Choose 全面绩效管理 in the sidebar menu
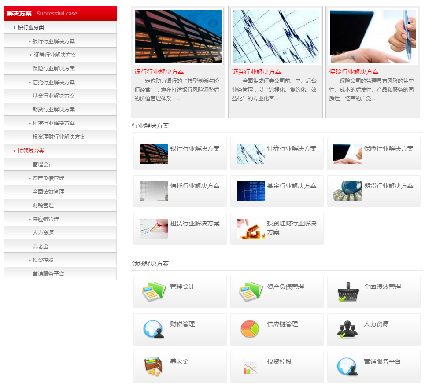This screenshot has height=390, width=425. tap(60, 192)
